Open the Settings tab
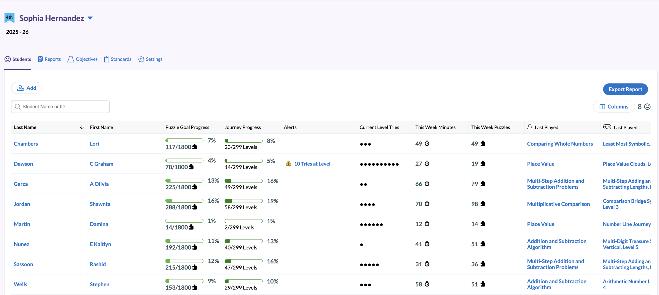Image resolution: width=659 pixels, height=295 pixels. 150,59
